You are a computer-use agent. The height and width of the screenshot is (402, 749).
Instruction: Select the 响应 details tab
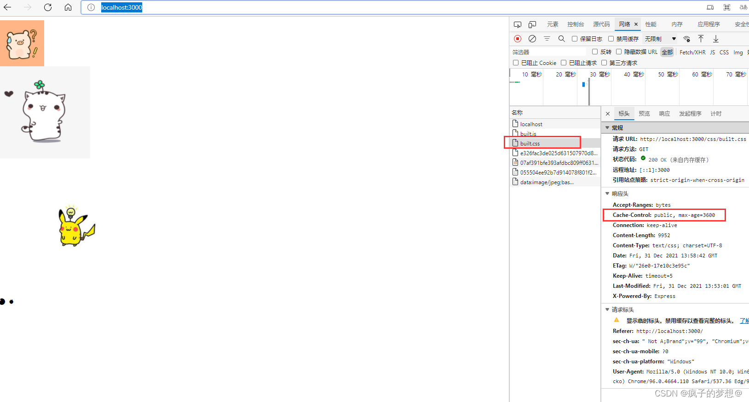point(664,114)
